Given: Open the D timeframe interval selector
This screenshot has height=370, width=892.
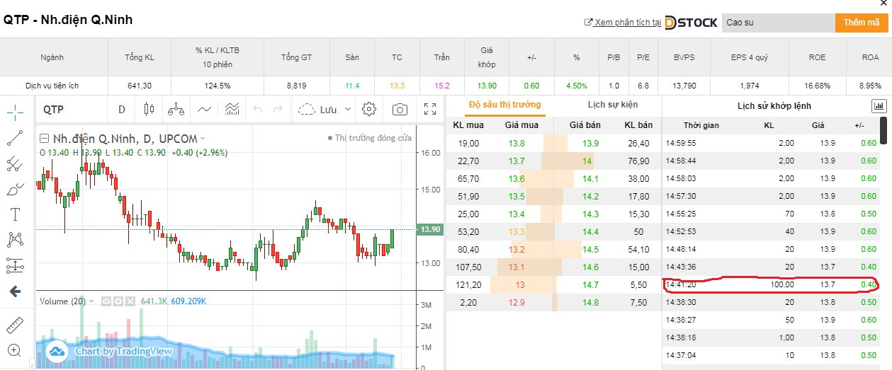Looking at the screenshot, I should [x=121, y=110].
